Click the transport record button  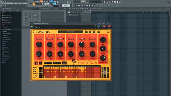pyautogui.click(x=42, y=4)
